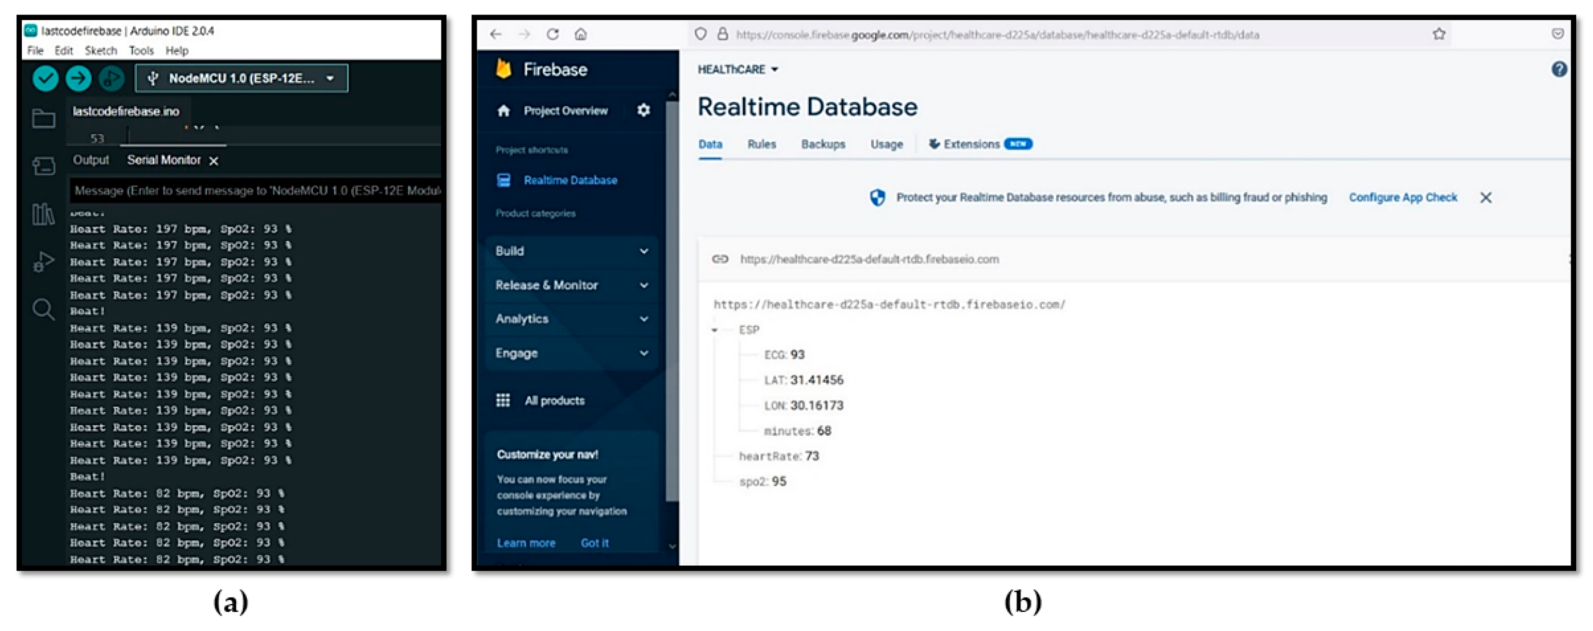Open the Boards Manager sidebar icon

(43, 166)
